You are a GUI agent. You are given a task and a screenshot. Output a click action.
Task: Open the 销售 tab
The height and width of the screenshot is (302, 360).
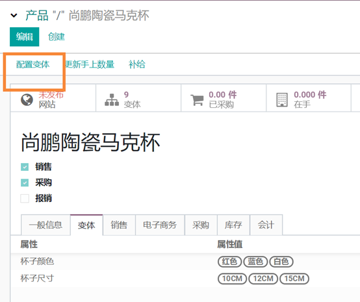click(x=119, y=225)
